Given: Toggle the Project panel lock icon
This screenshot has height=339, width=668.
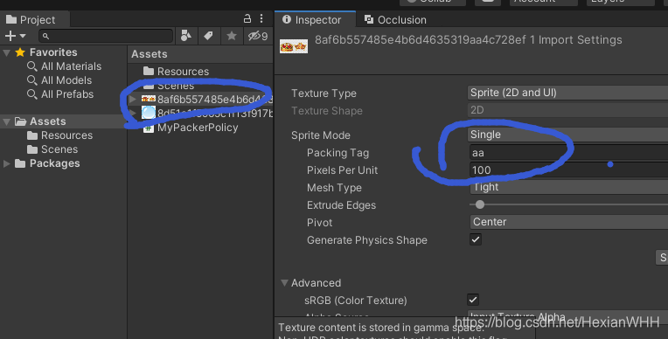Looking at the screenshot, I should click(247, 18).
